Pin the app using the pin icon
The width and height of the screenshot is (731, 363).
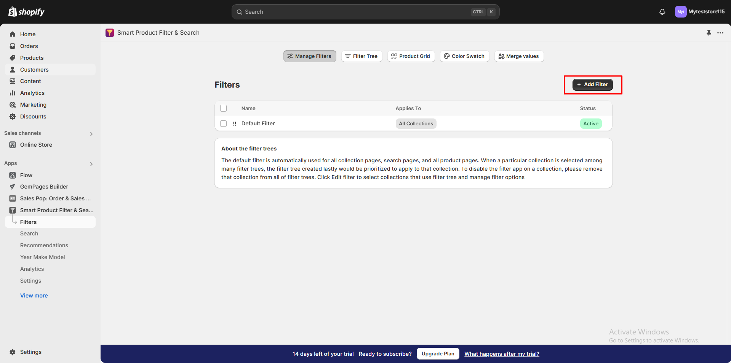pyautogui.click(x=709, y=33)
